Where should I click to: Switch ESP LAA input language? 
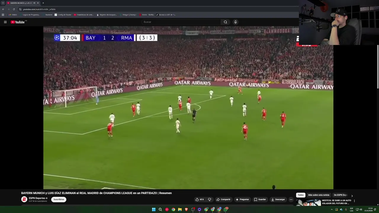351,209
